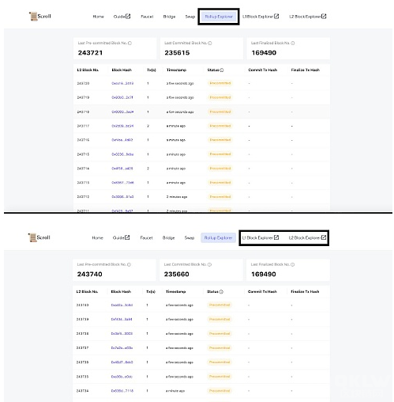Click Scroll logo on page showing 243740

pyautogui.click(x=39, y=237)
